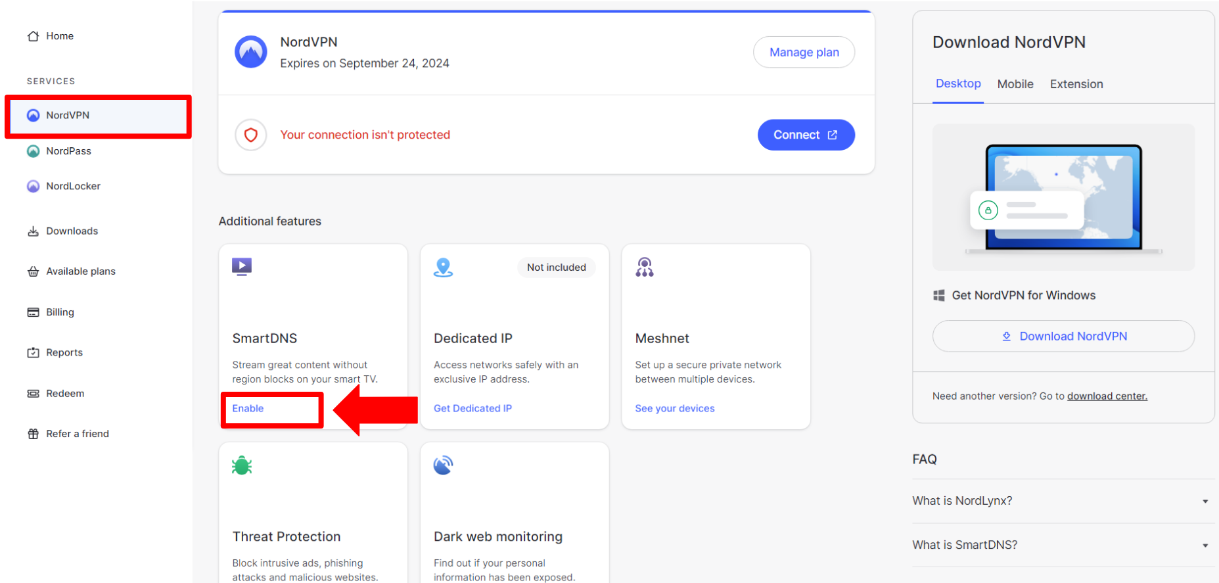This screenshot has width=1219, height=583.
Task: Open Home in the sidebar
Action: (x=59, y=36)
